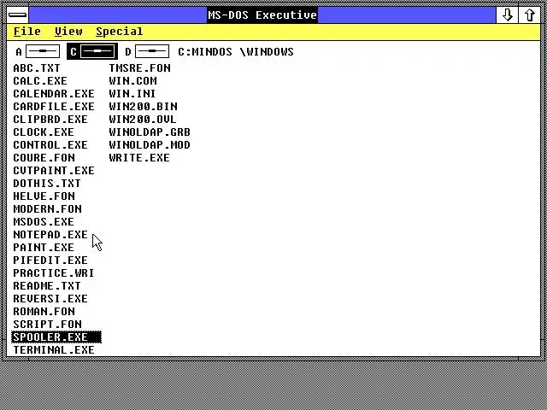
Task: Maximize window with up arrow icon
Action: click(530, 15)
